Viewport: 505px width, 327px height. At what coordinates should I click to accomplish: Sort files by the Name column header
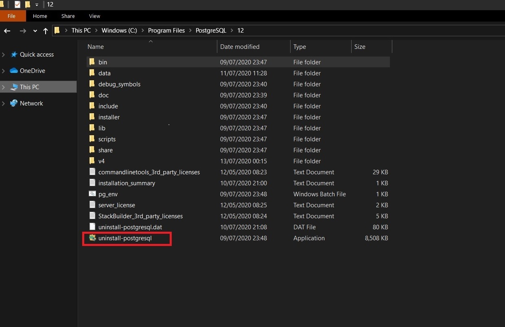(x=95, y=46)
